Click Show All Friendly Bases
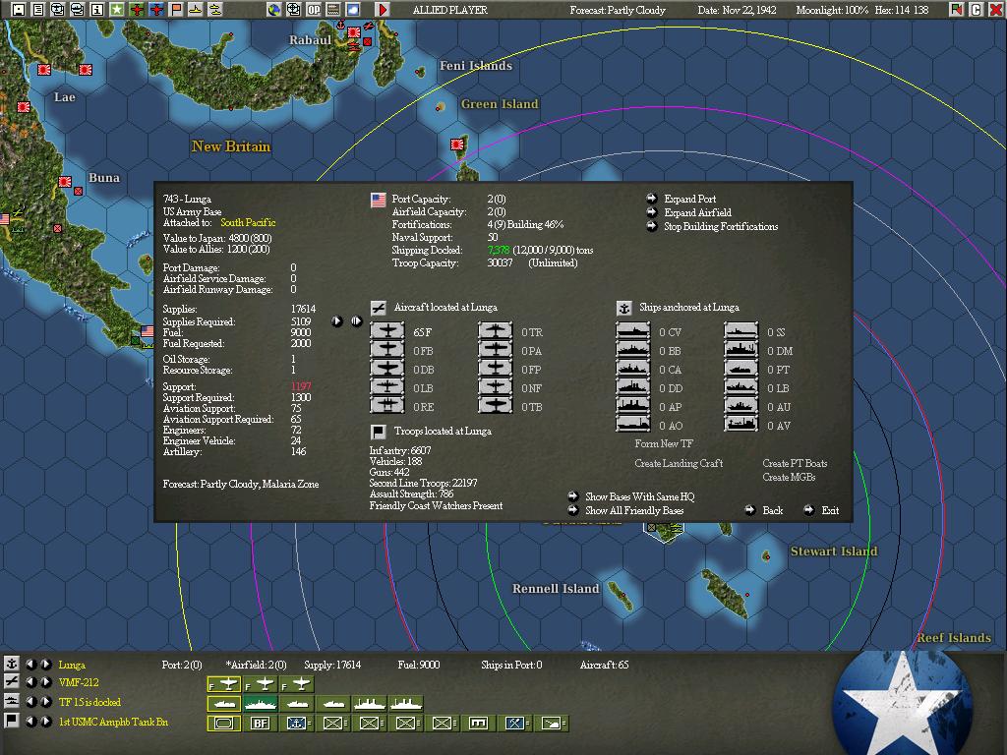 (x=634, y=510)
